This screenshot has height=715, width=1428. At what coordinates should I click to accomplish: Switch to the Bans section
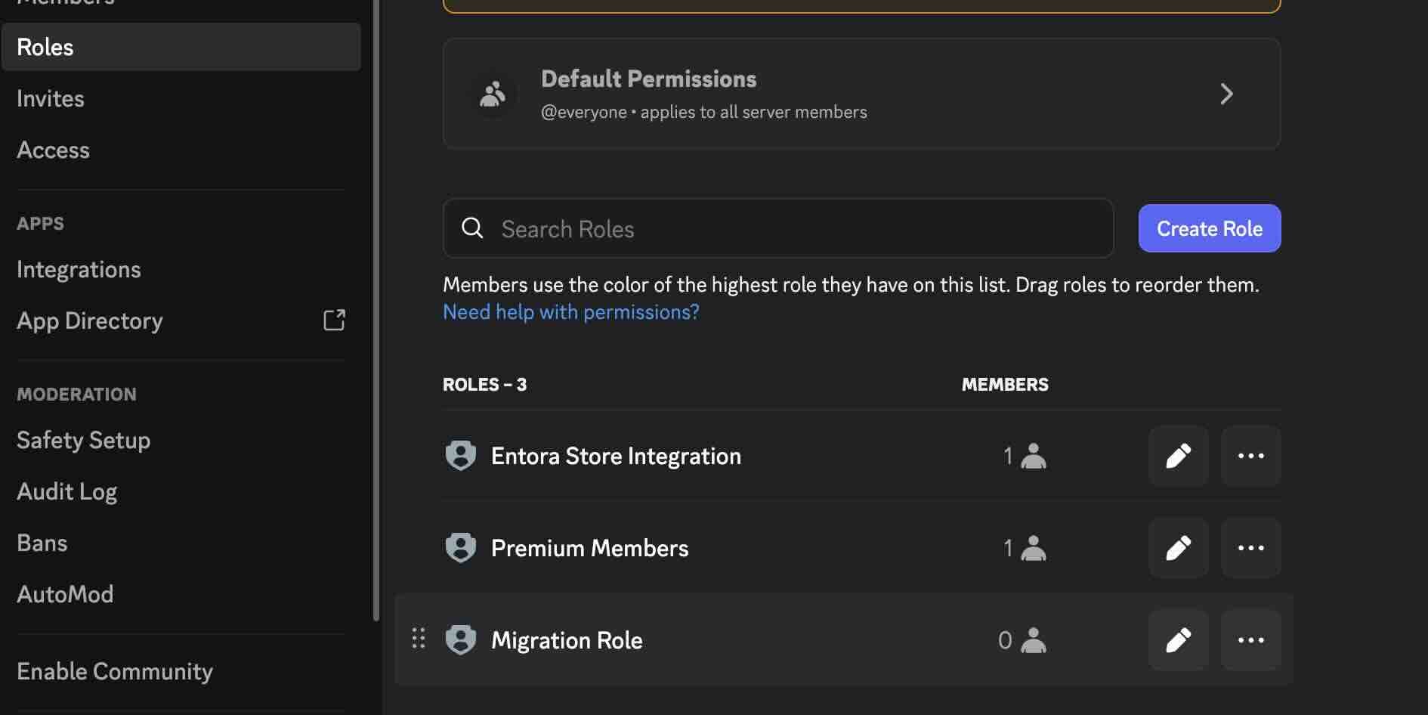(42, 542)
